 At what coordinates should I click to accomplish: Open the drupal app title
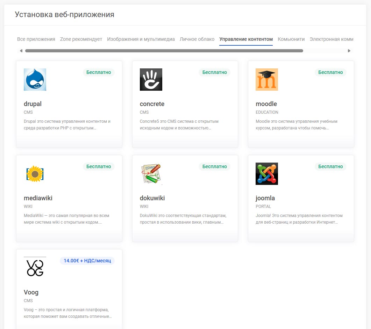[x=33, y=104]
